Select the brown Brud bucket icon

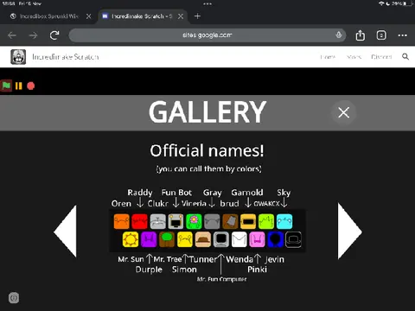230,221
